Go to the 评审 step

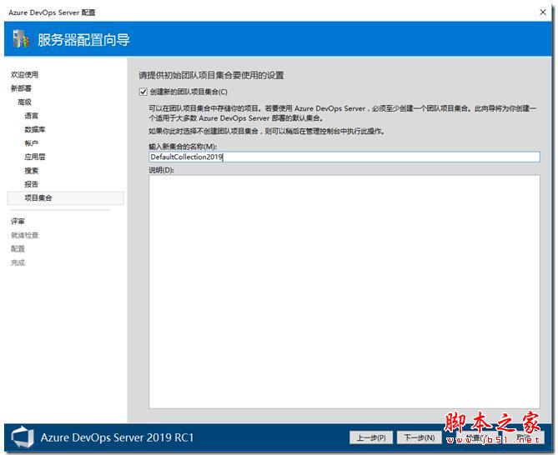coord(18,222)
